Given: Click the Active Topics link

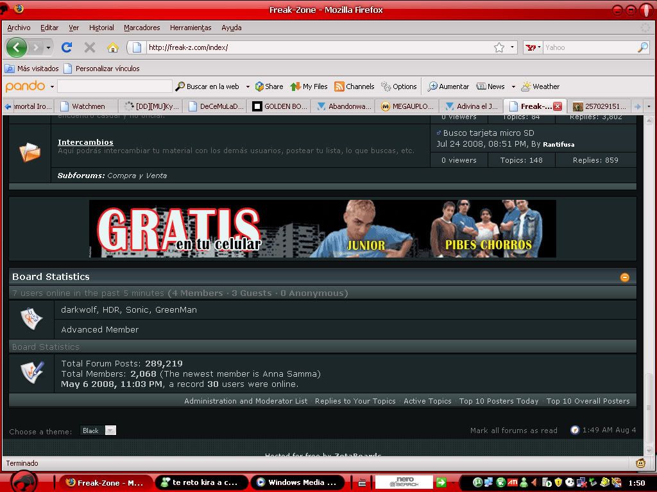Looking at the screenshot, I should [x=427, y=401].
